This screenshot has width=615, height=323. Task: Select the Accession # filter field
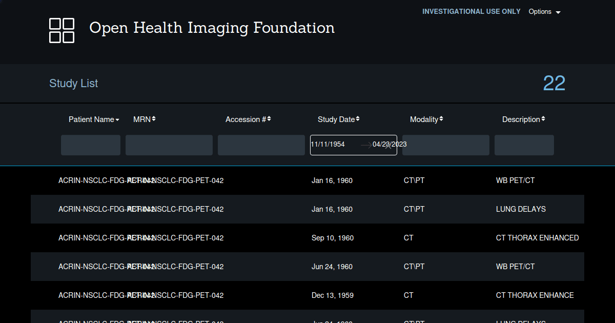261,145
